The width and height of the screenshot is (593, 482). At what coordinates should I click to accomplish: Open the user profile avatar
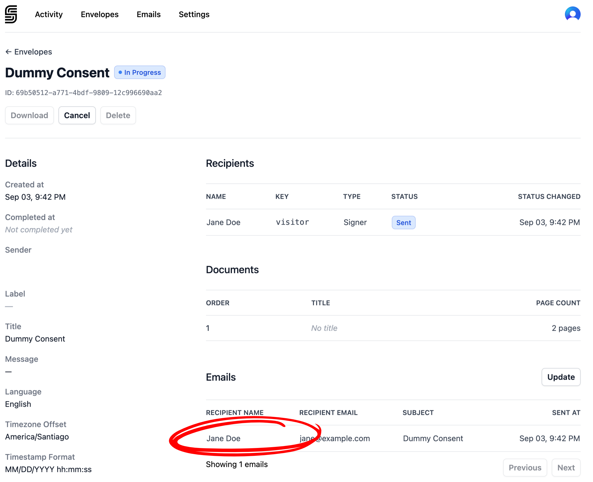pos(572,14)
